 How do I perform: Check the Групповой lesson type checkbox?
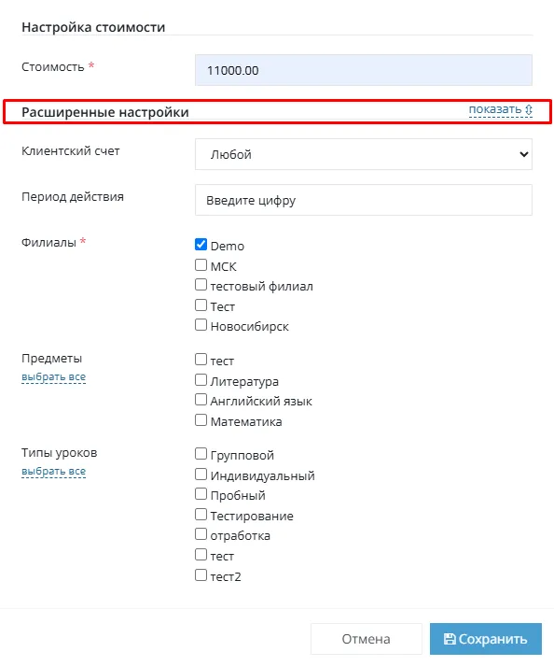point(201,454)
